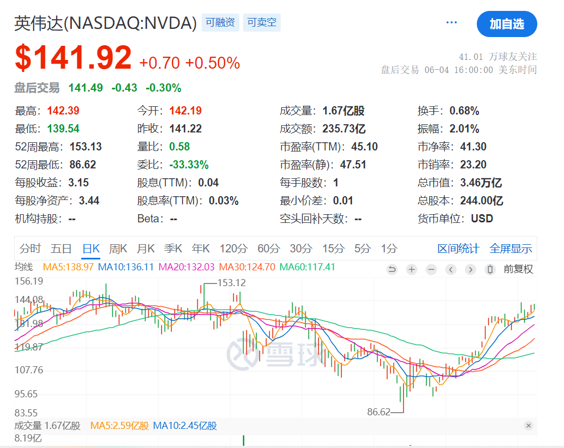
Task: Click the volume MA5:2.59亿股 label
Action: point(119,426)
